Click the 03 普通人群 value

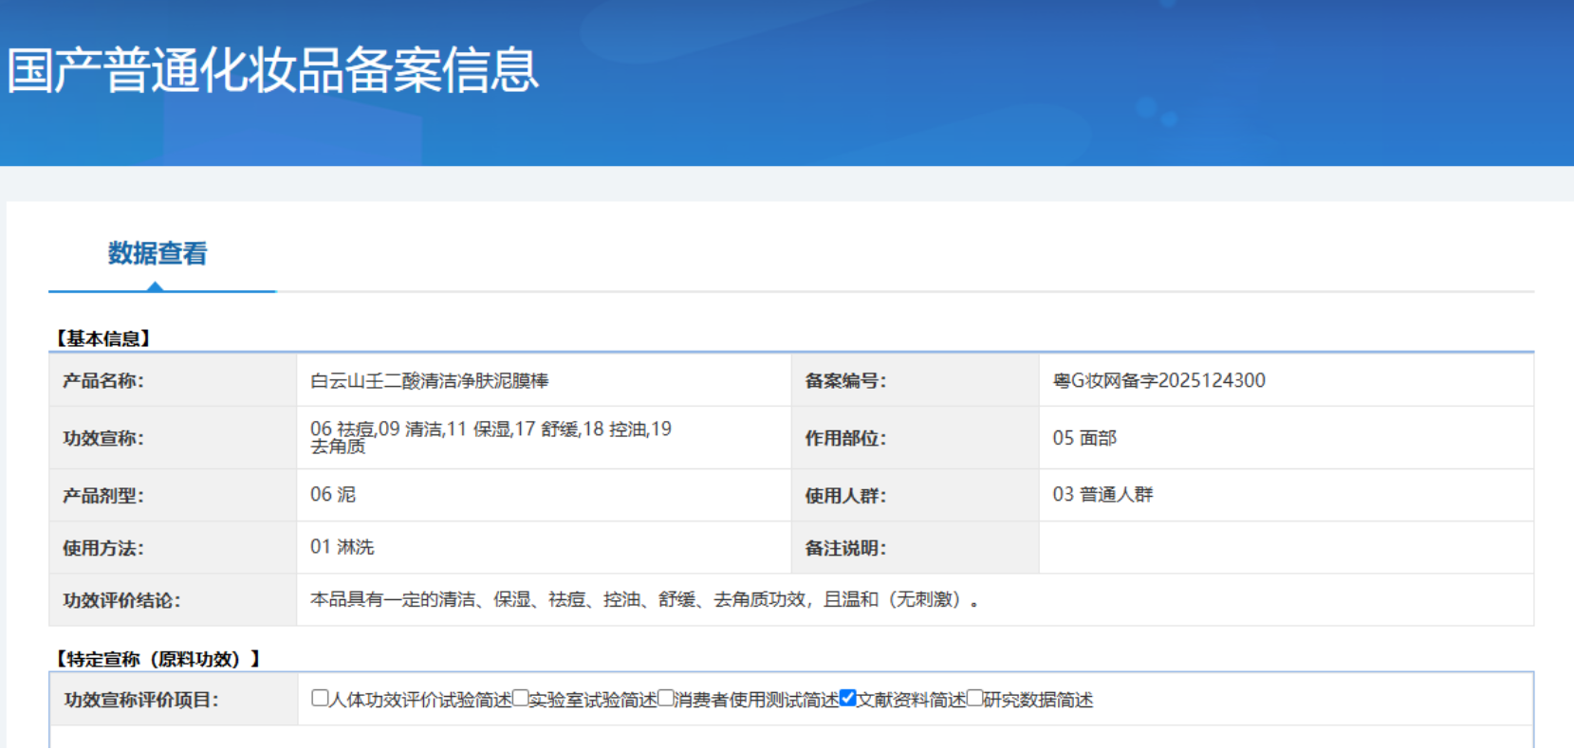click(1102, 494)
